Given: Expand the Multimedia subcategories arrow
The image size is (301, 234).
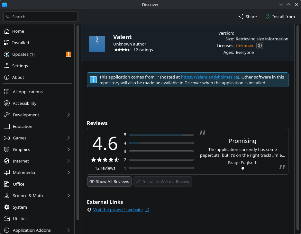Looking at the screenshot, I should [68, 172].
